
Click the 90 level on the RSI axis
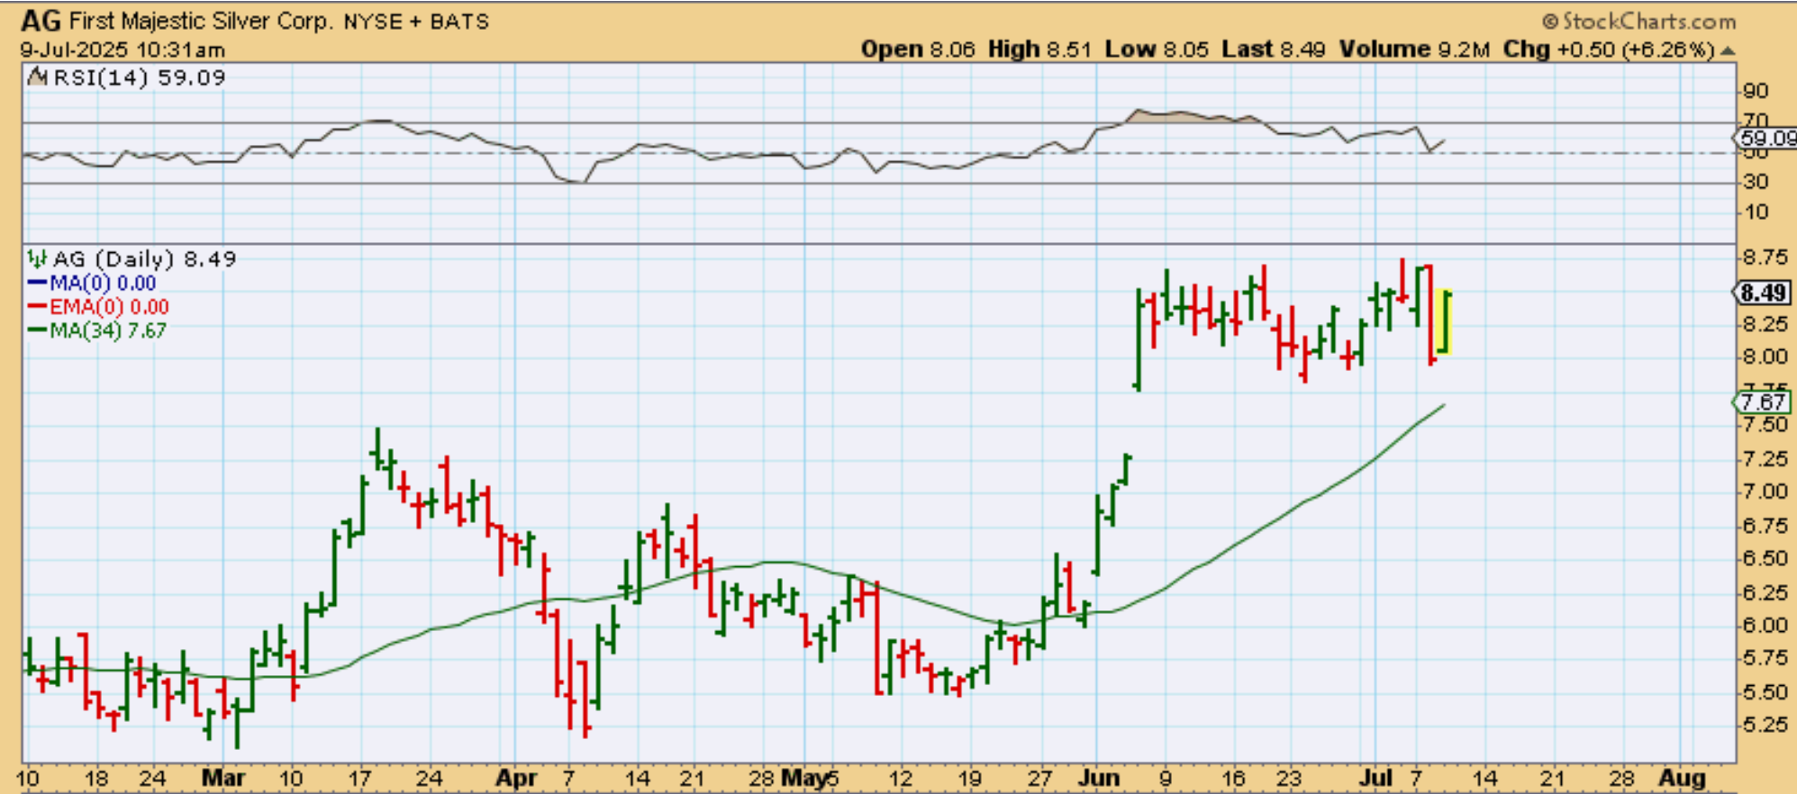1756,91
